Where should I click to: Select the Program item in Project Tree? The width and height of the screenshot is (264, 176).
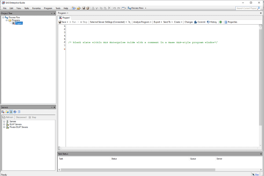click(x=19, y=23)
